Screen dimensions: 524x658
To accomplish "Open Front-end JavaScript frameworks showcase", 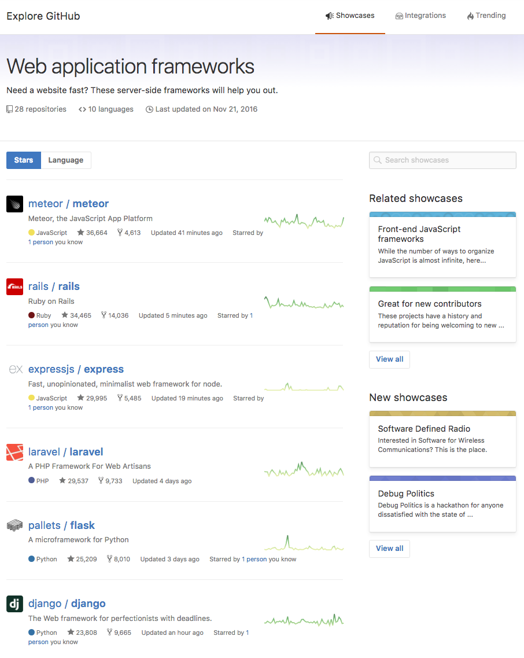I will coord(442,245).
